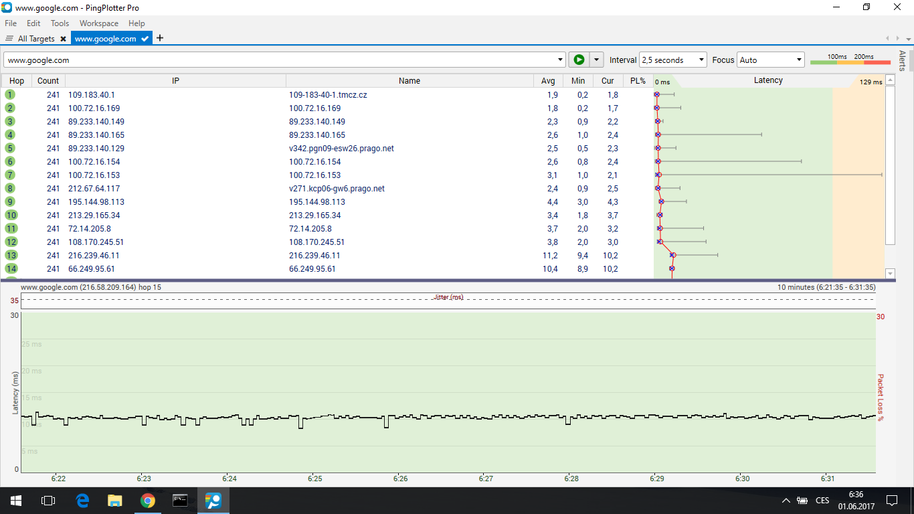Screen dimensions: 914x514
Task: Open Google Chrome from the taskbar
Action: (x=148, y=501)
